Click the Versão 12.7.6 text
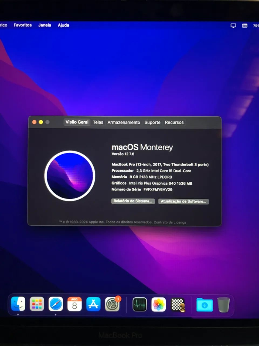The width and height of the screenshot is (259, 346). pyautogui.click(x=123, y=154)
